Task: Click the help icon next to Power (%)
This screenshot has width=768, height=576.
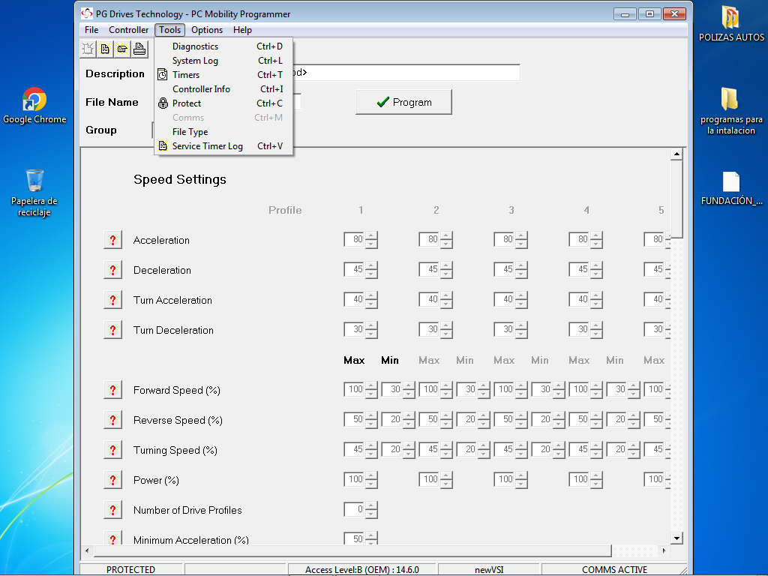Action: coord(112,480)
